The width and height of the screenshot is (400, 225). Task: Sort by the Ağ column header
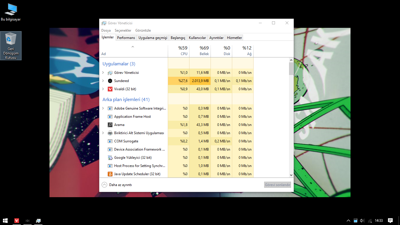click(x=243, y=51)
